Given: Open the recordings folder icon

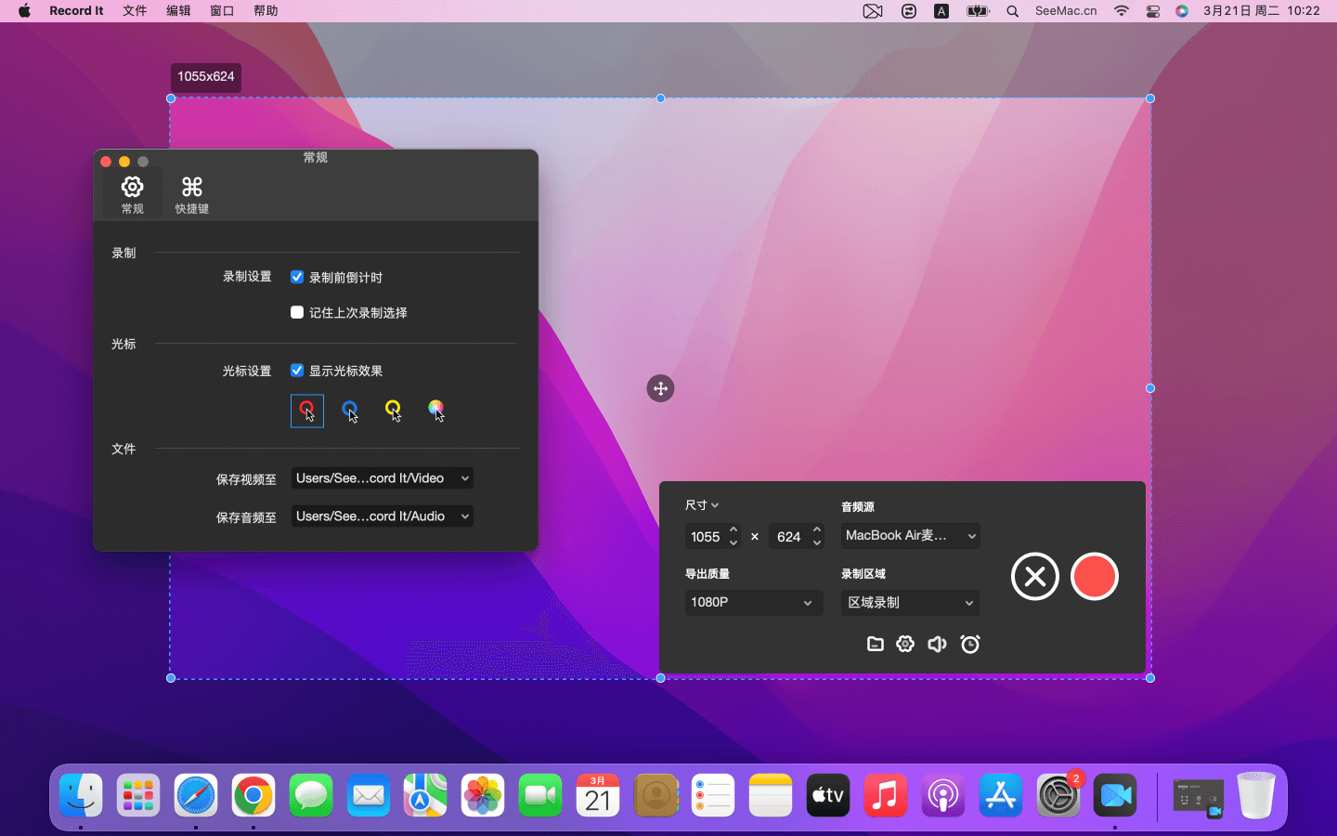Looking at the screenshot, I should [x=875, y=644].
